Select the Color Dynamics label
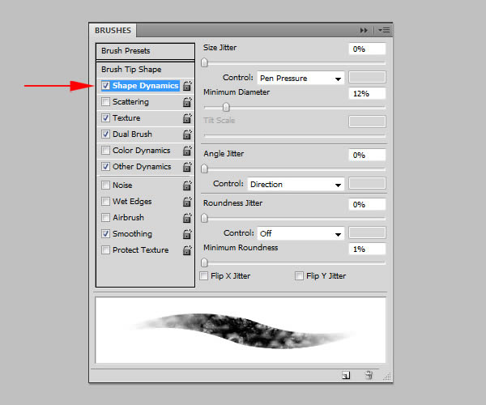The height and width of the screenshot is (405, 486). [x=141, y=151]
